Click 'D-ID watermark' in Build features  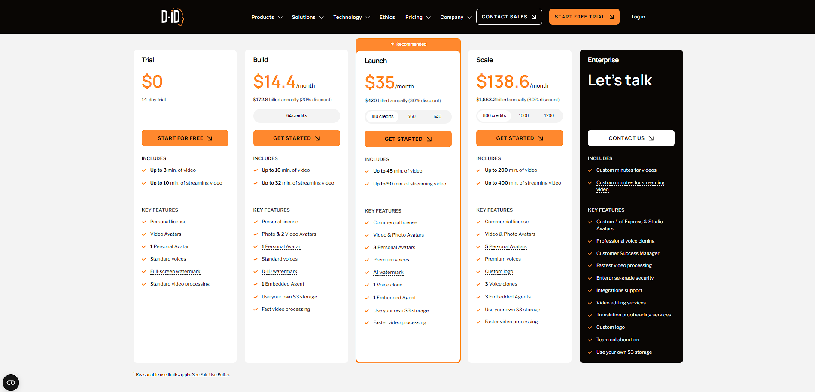pos(279,271)
